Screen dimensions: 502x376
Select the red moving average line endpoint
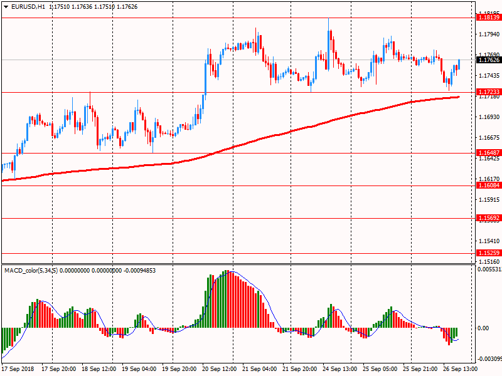click(459, 97)
